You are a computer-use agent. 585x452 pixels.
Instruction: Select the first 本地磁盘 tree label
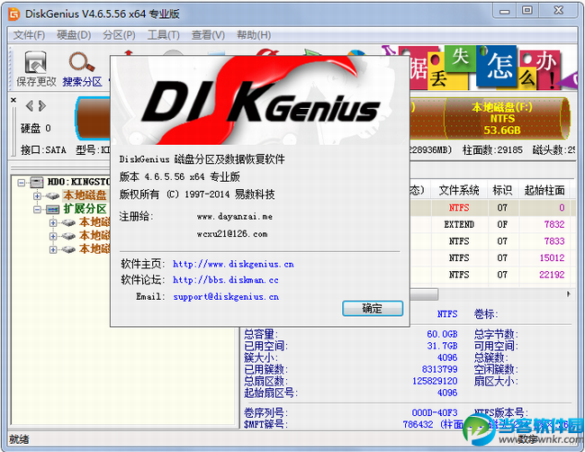click(85, 195)
